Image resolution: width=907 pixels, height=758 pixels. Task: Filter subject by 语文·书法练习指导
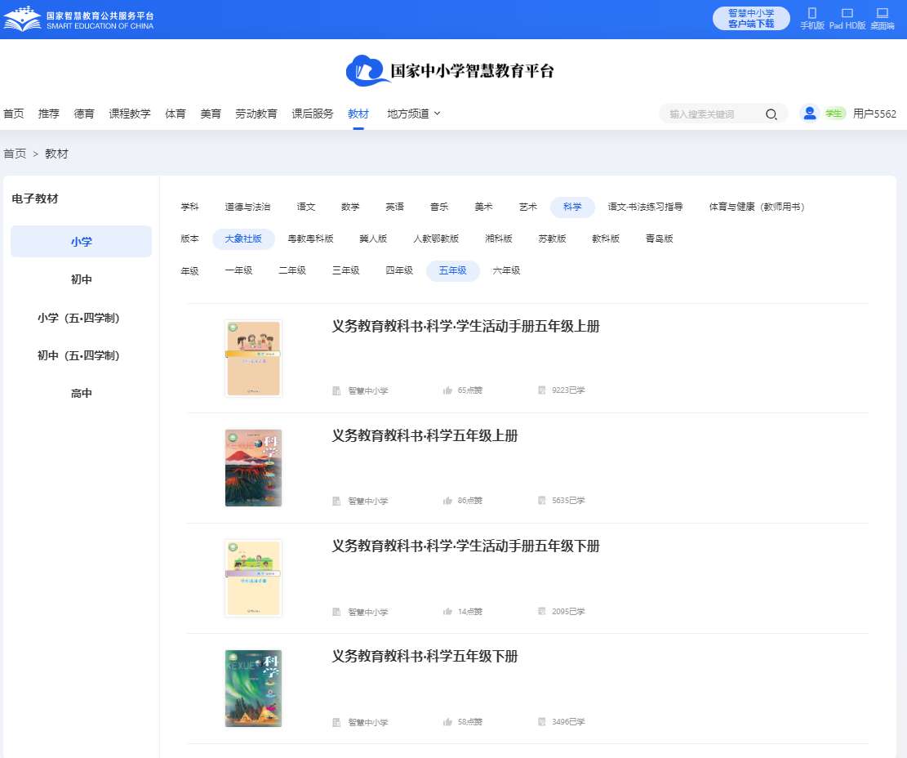click(645, 207)
